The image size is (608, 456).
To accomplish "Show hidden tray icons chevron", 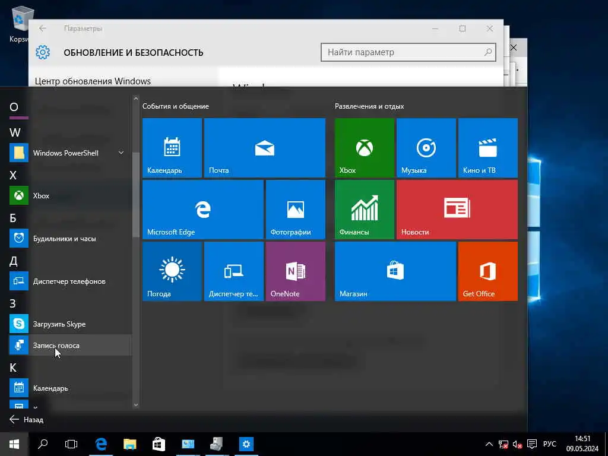I will click(489, 444).
